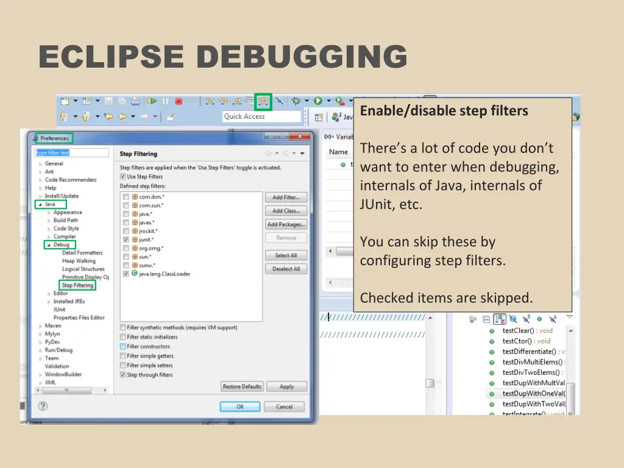
Task: Hide static members in the Outline view
Action: 526,319
